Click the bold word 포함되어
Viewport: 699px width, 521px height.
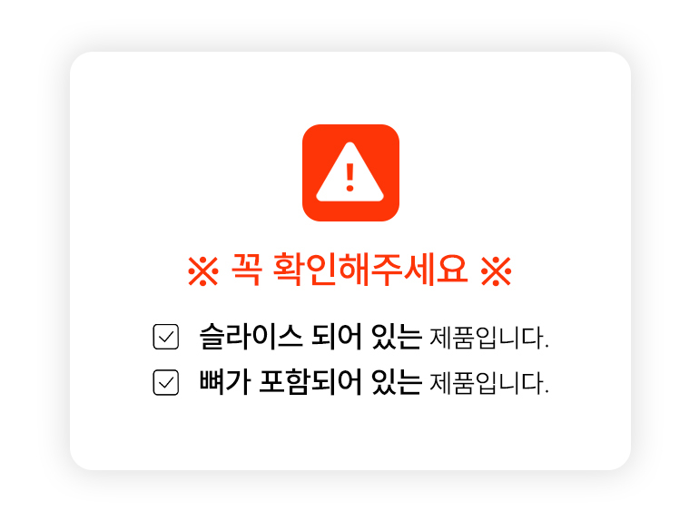click(x=310, y=382)
